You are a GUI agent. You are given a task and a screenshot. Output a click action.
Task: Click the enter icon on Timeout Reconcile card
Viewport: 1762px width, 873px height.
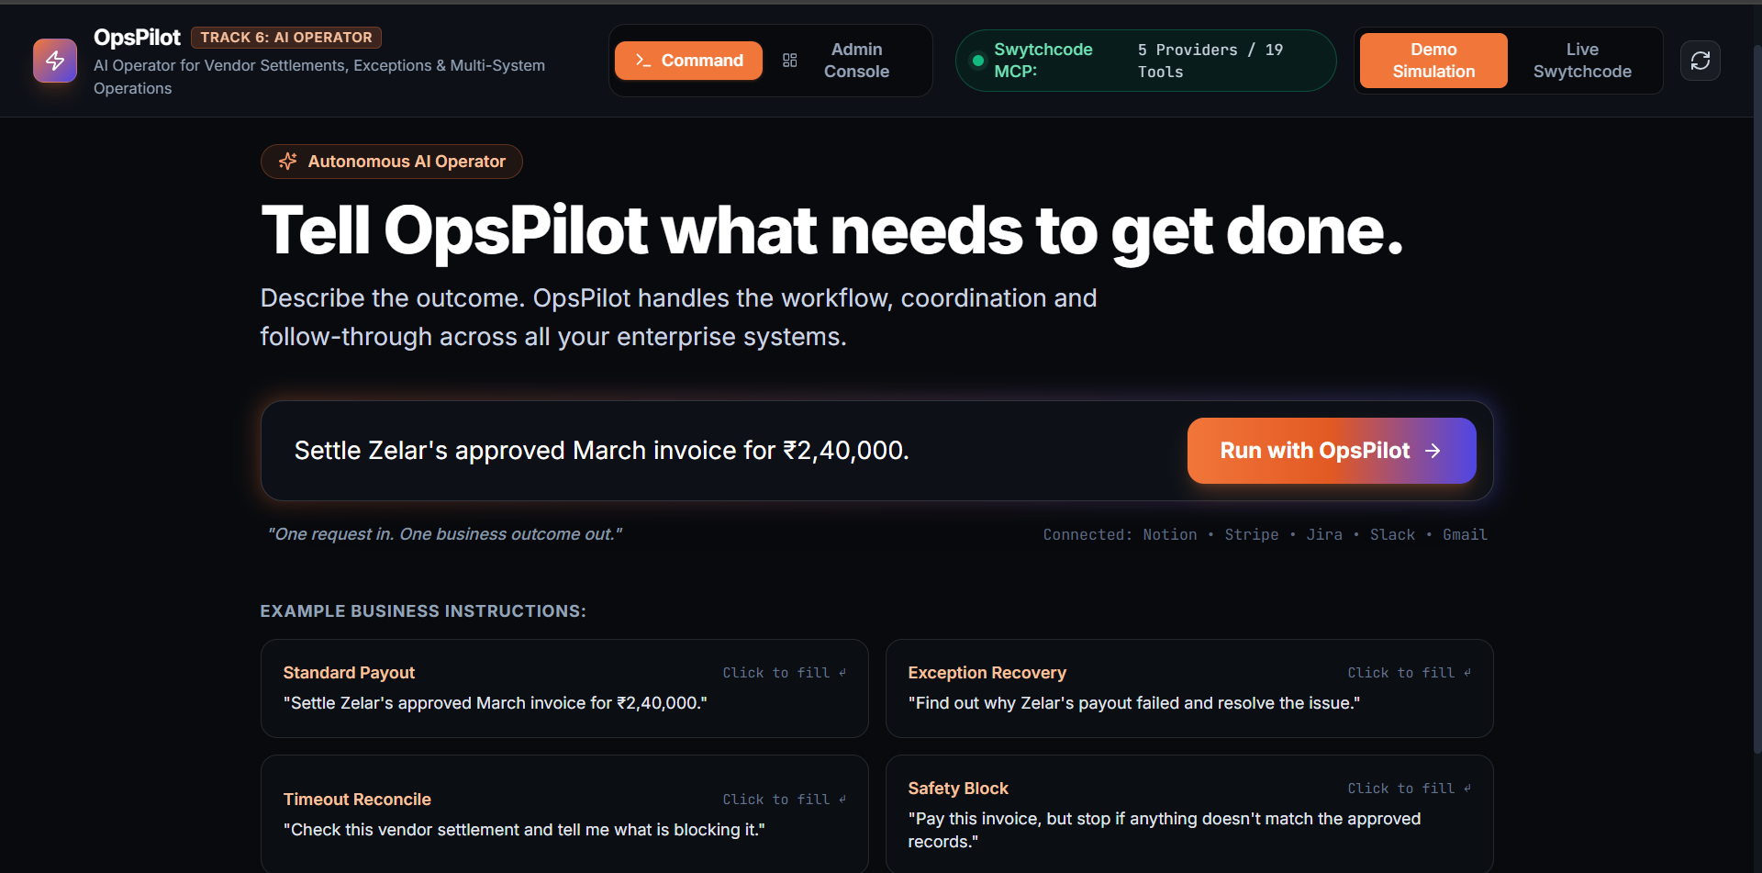click(842, 799)
